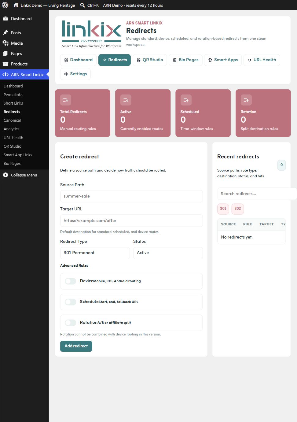
Task: Click the linkix logo image
Action: coord(92,34)
